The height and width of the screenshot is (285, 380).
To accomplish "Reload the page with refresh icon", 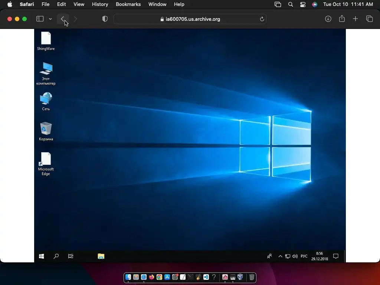I will point(262,19).
